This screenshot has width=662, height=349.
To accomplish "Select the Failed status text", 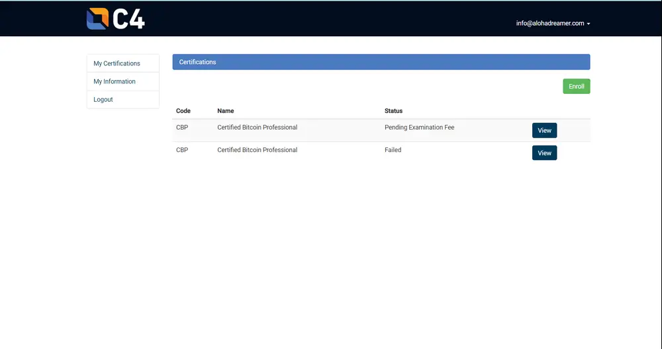I will point(393,150).
